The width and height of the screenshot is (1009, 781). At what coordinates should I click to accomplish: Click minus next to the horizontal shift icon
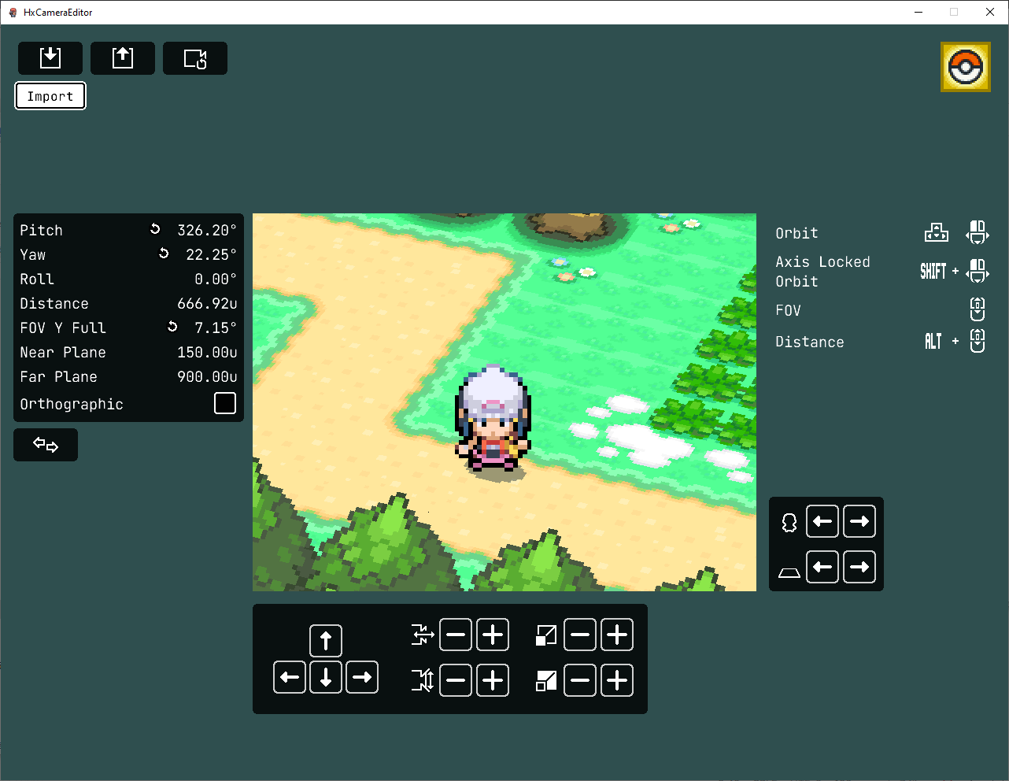coord(456,635)
